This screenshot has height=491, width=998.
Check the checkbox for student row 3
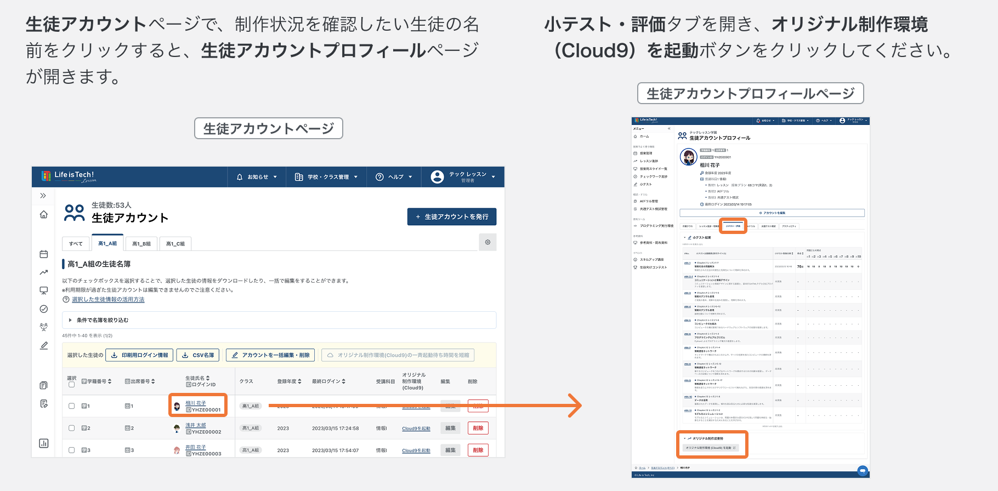[71, 450]
